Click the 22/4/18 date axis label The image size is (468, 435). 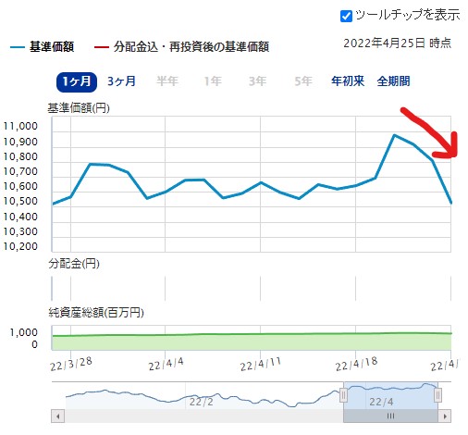coord(356,364)
